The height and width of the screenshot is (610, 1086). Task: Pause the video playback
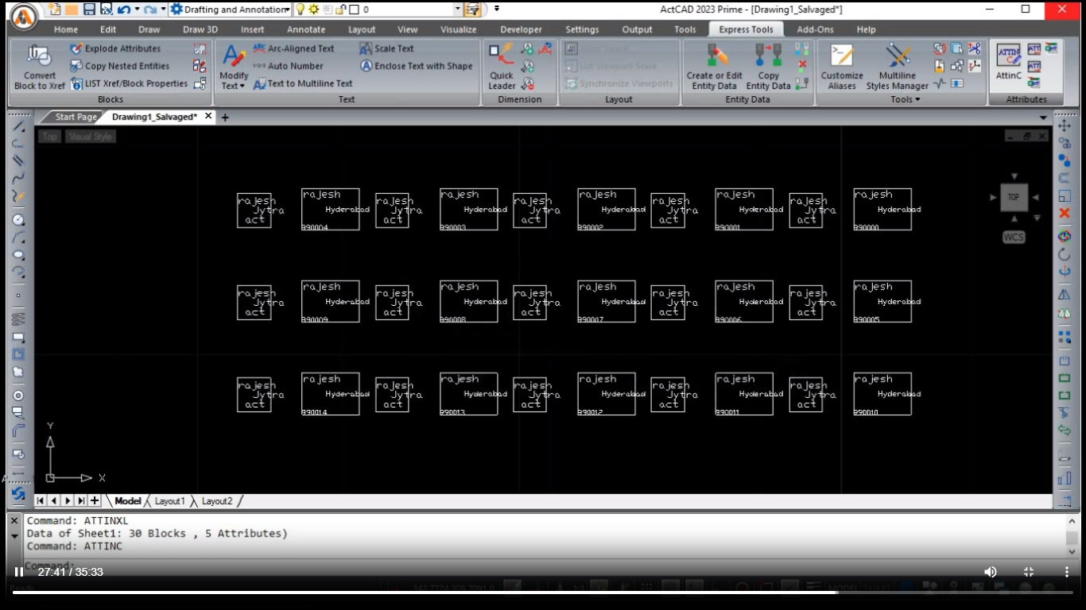click(x=18, y=572)
